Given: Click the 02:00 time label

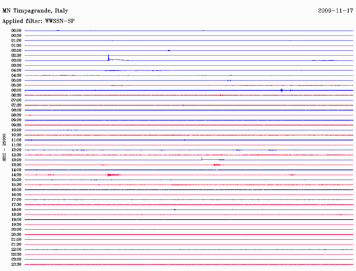Looking at the screenshot, I should coord(16,50).
